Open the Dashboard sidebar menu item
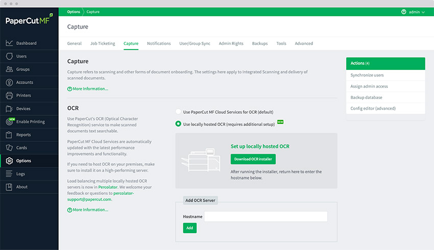Screen dimensions: 434x250 click(x=29, y=43)
